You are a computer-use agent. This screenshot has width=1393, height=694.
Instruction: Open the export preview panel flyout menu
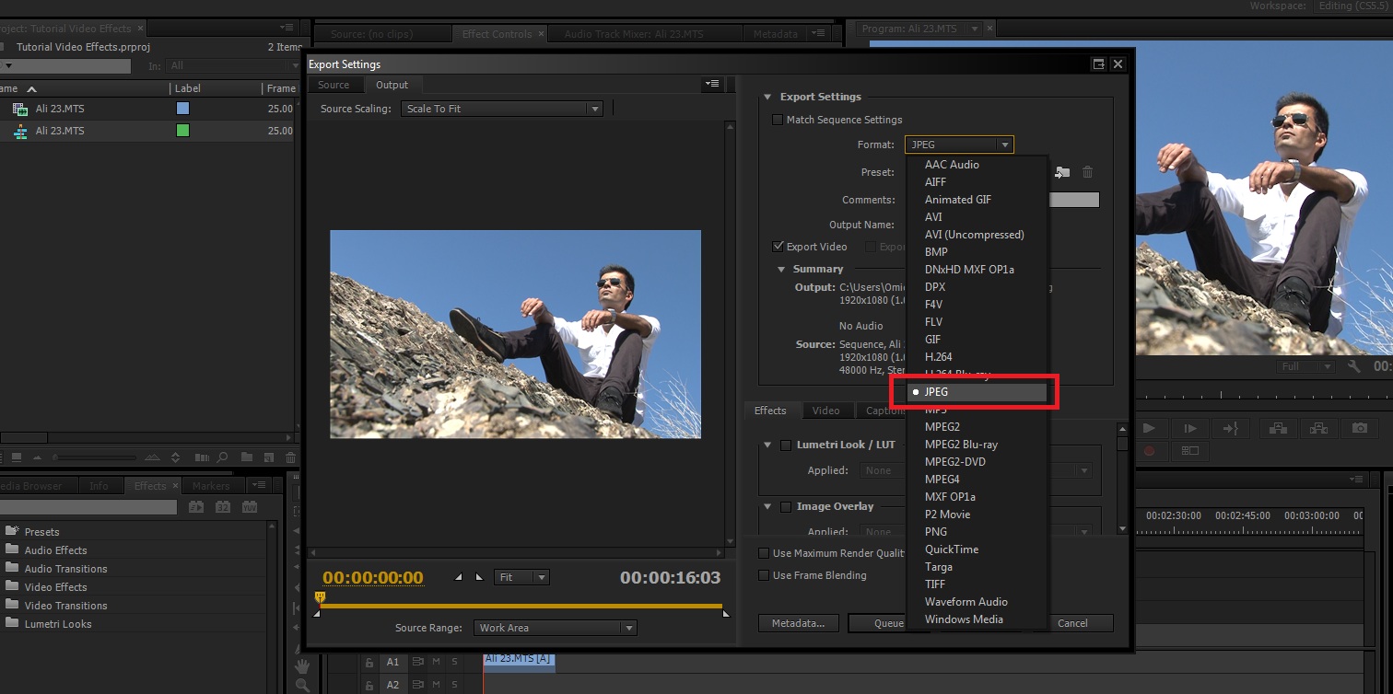(x=712, y=84)
